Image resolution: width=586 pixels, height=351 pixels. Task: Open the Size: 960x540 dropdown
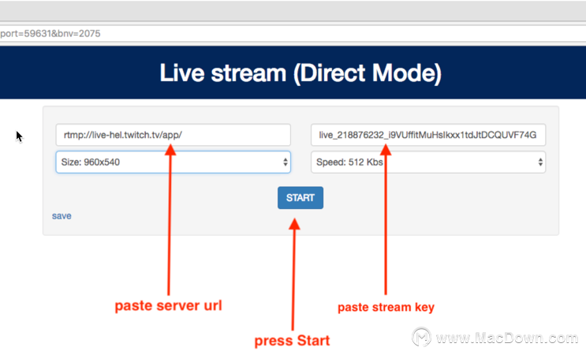pos(173,162)
